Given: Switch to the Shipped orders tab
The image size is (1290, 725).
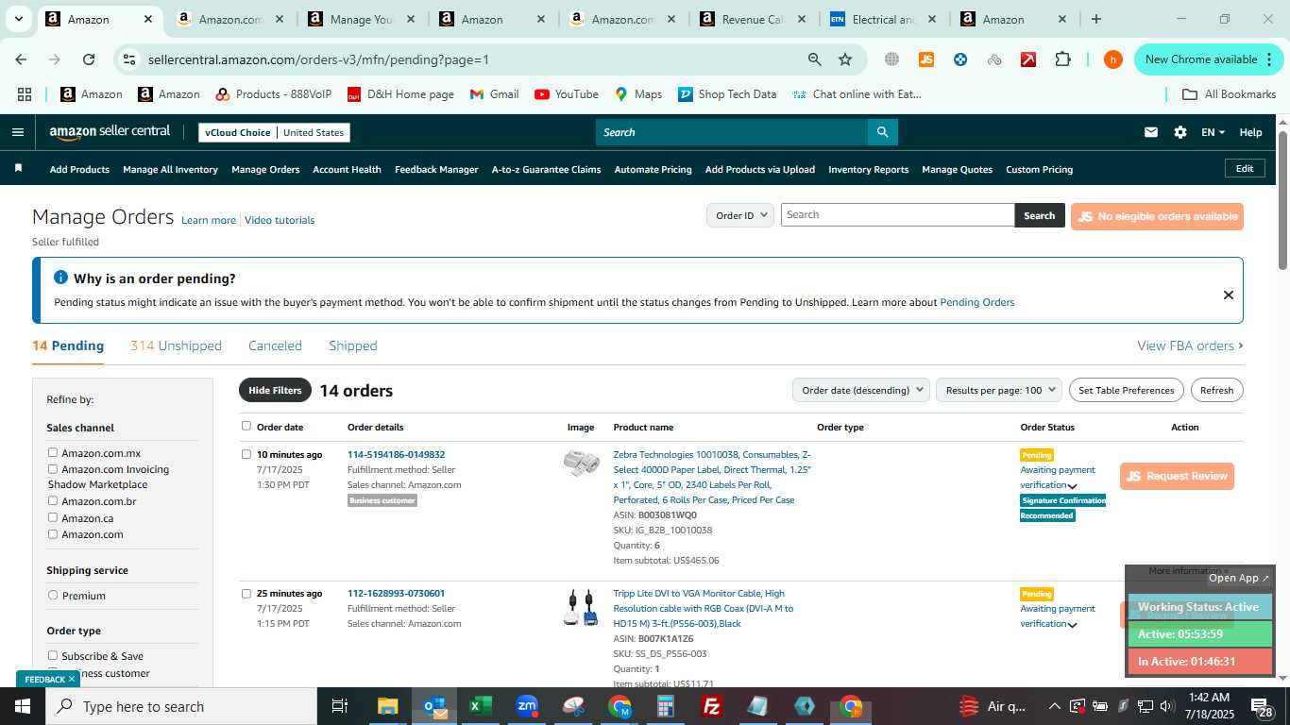Looking at the screenshot, I should point(353,346).
